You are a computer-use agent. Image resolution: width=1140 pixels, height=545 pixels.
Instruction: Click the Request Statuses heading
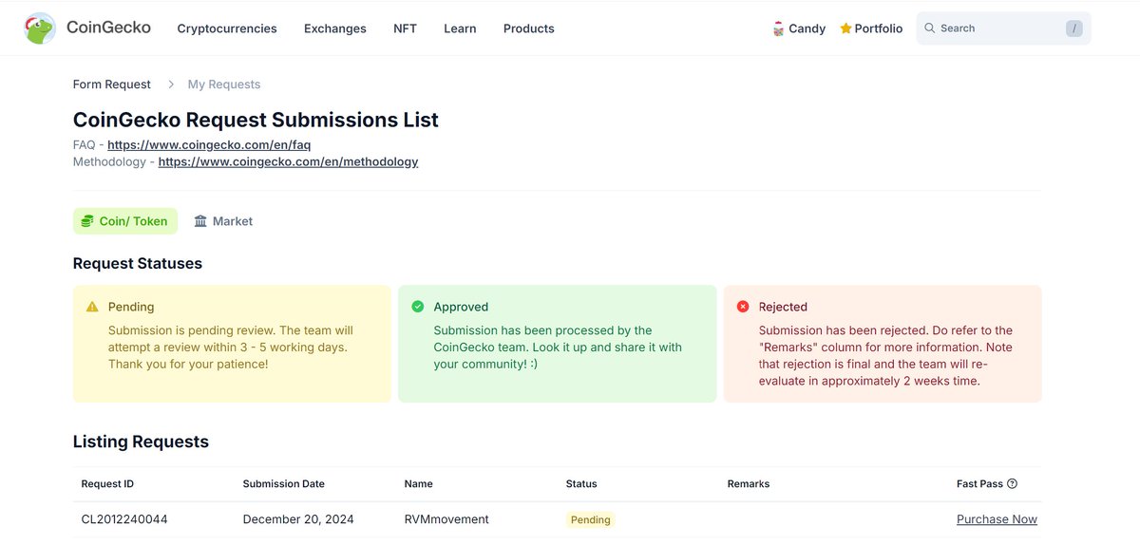(x=138, y=263)
